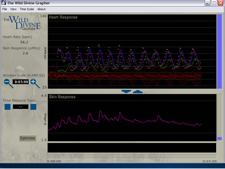This screenshot has height=169, width=225.
Task: Click the time measure readout field
Action: point(21,107)
